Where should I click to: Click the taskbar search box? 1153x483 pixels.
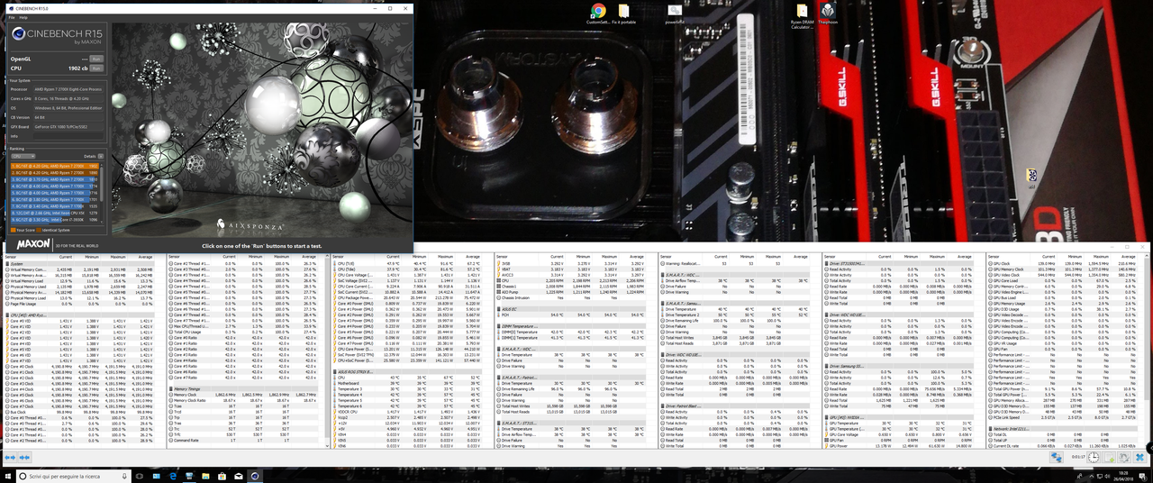click(72, 476)
